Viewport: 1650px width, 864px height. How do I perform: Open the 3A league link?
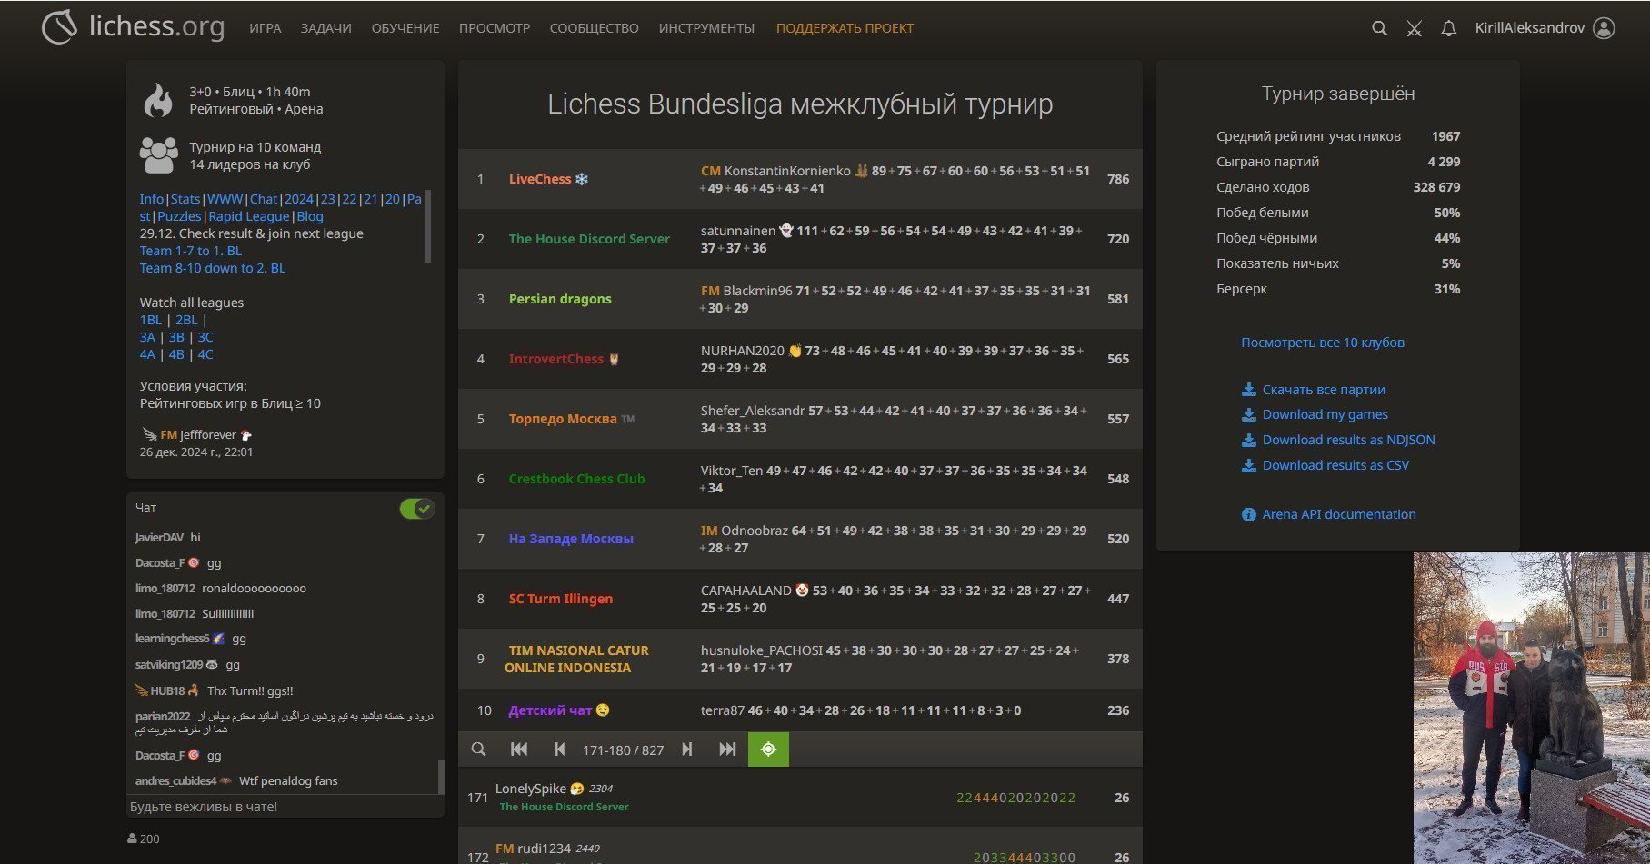coord(147,337)
